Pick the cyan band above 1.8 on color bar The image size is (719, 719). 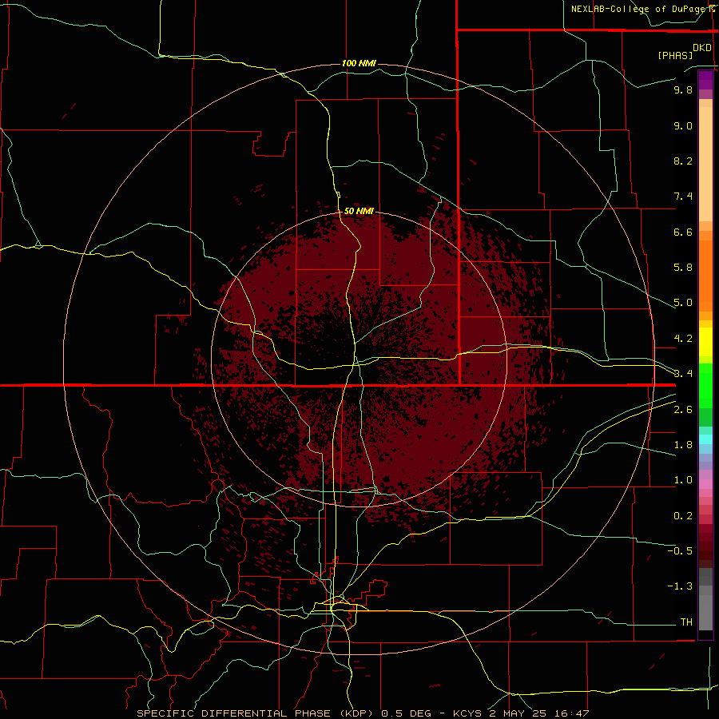click(705, 439)
